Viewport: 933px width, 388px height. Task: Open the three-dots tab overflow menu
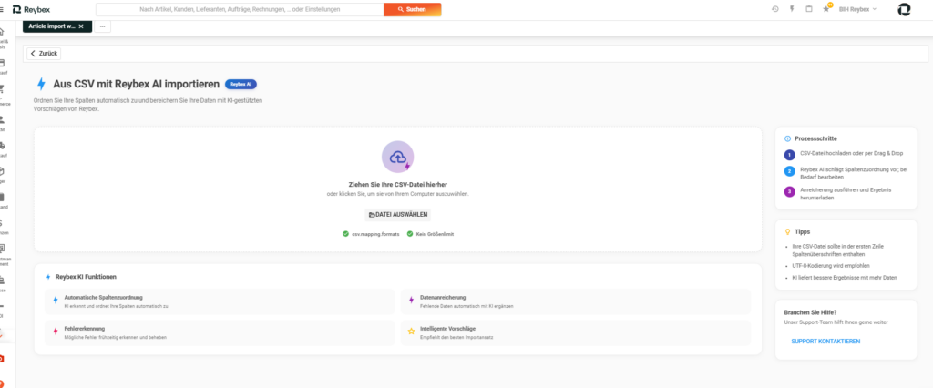pyautogui.click(x=102, y=26)
